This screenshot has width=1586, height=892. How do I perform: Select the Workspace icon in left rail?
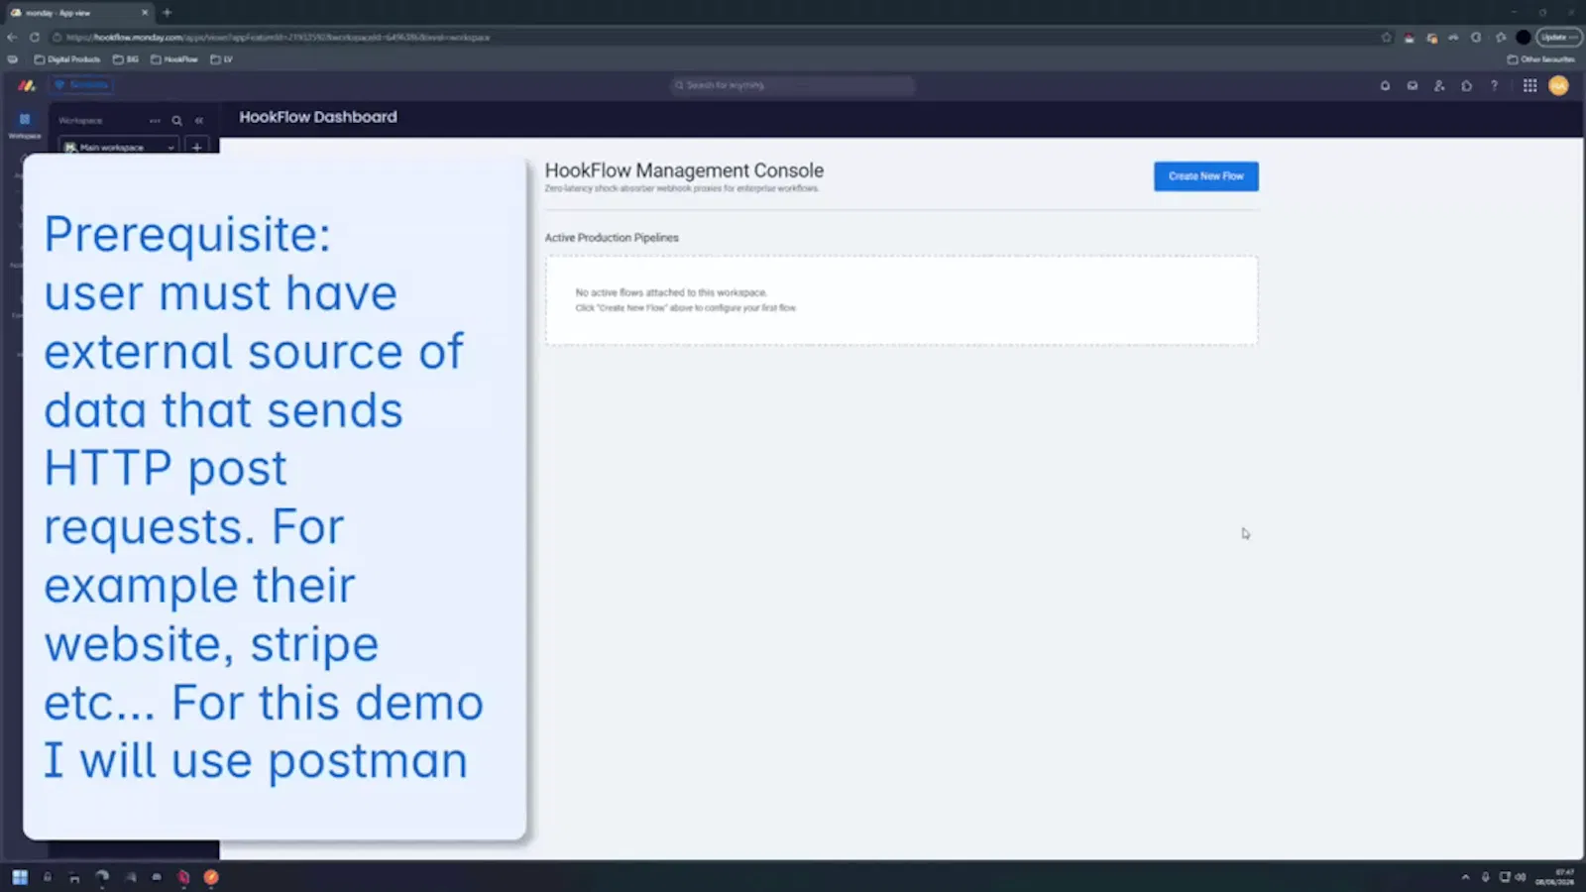point(25,119)
